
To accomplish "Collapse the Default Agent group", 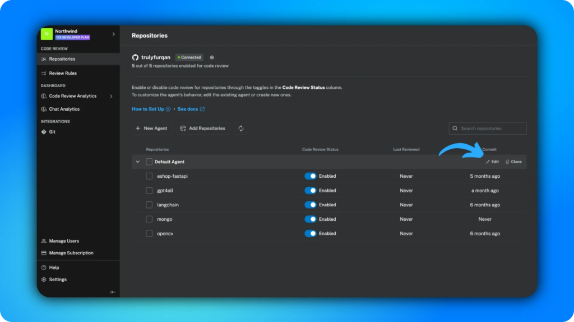I will [x=138, y=162].
